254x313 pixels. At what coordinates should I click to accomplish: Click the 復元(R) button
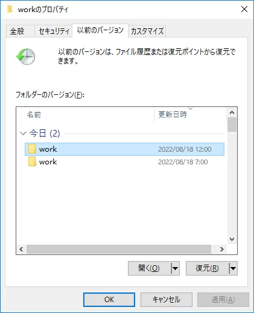coord(208,268)
